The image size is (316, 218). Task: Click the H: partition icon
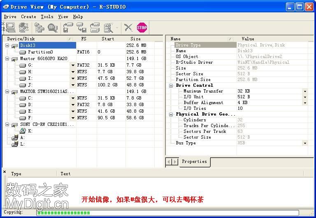pos(23,72)
